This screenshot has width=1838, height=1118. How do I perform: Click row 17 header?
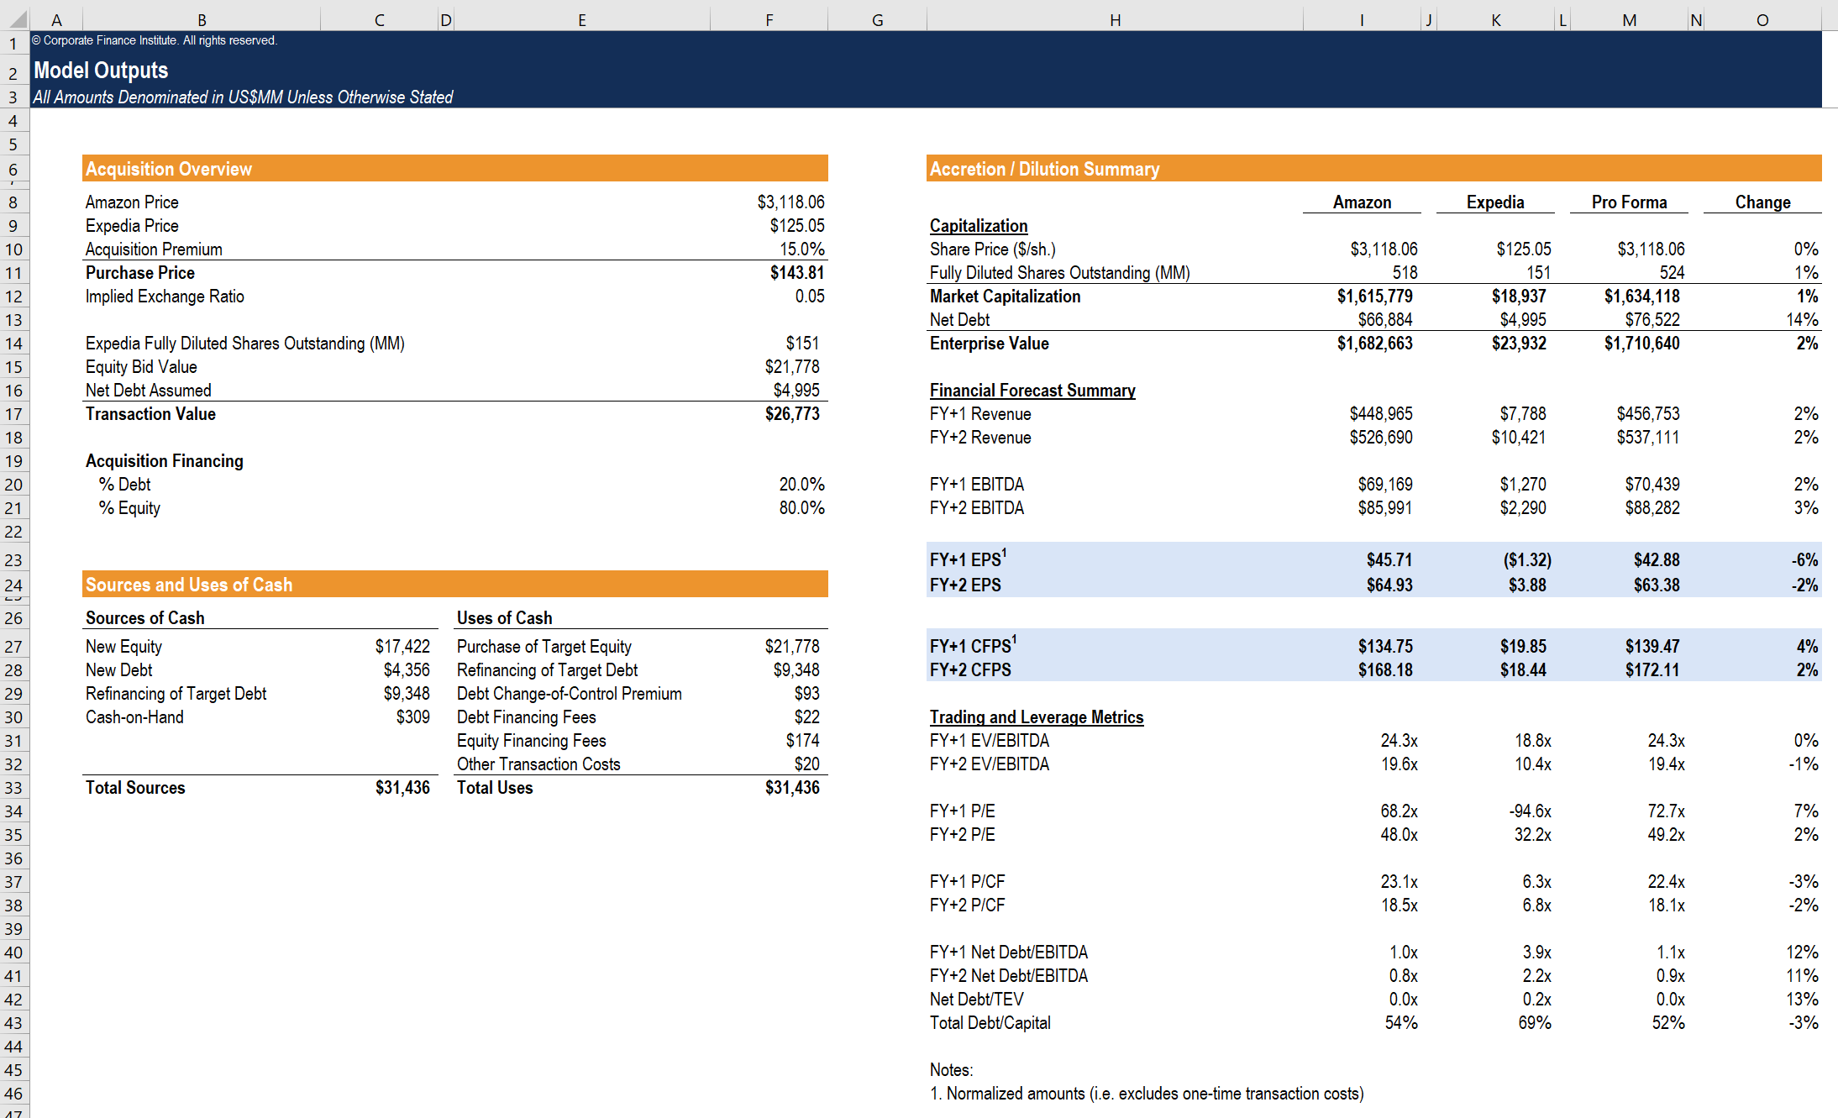click(13, 414)
